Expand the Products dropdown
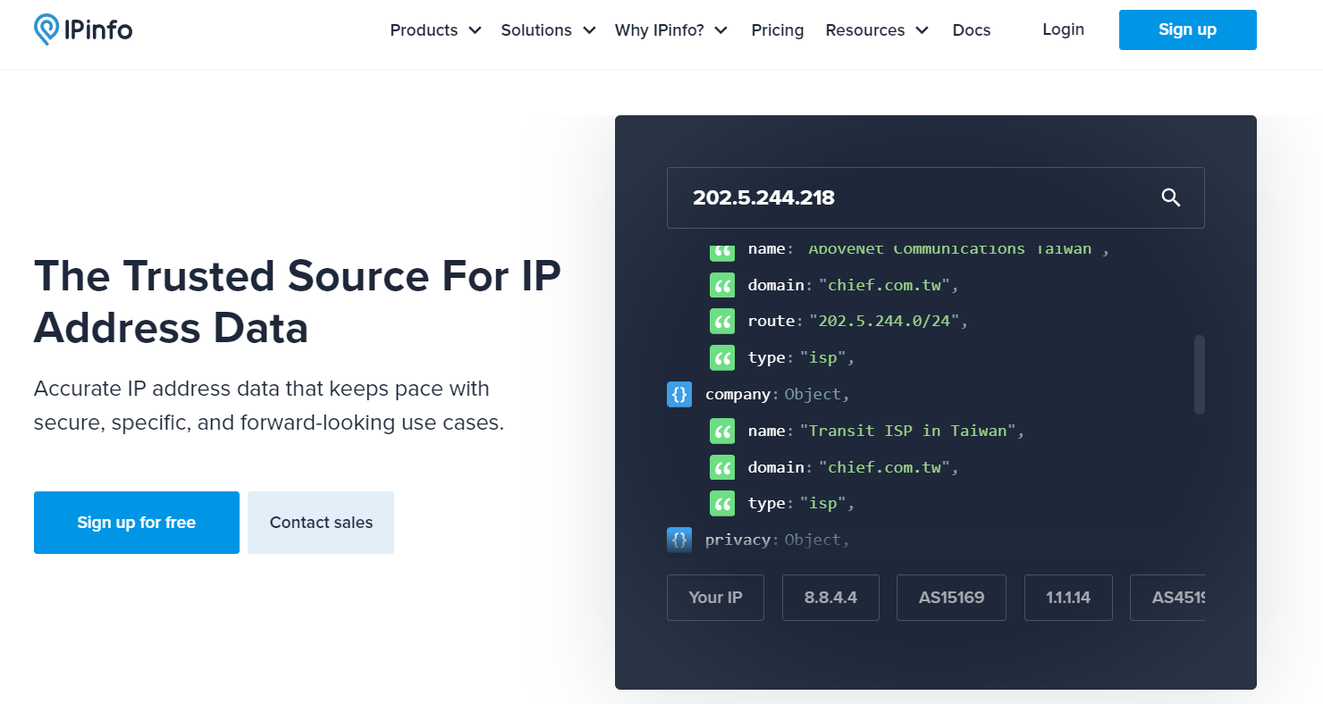The image size is (1323, 704). coord(435,29)
